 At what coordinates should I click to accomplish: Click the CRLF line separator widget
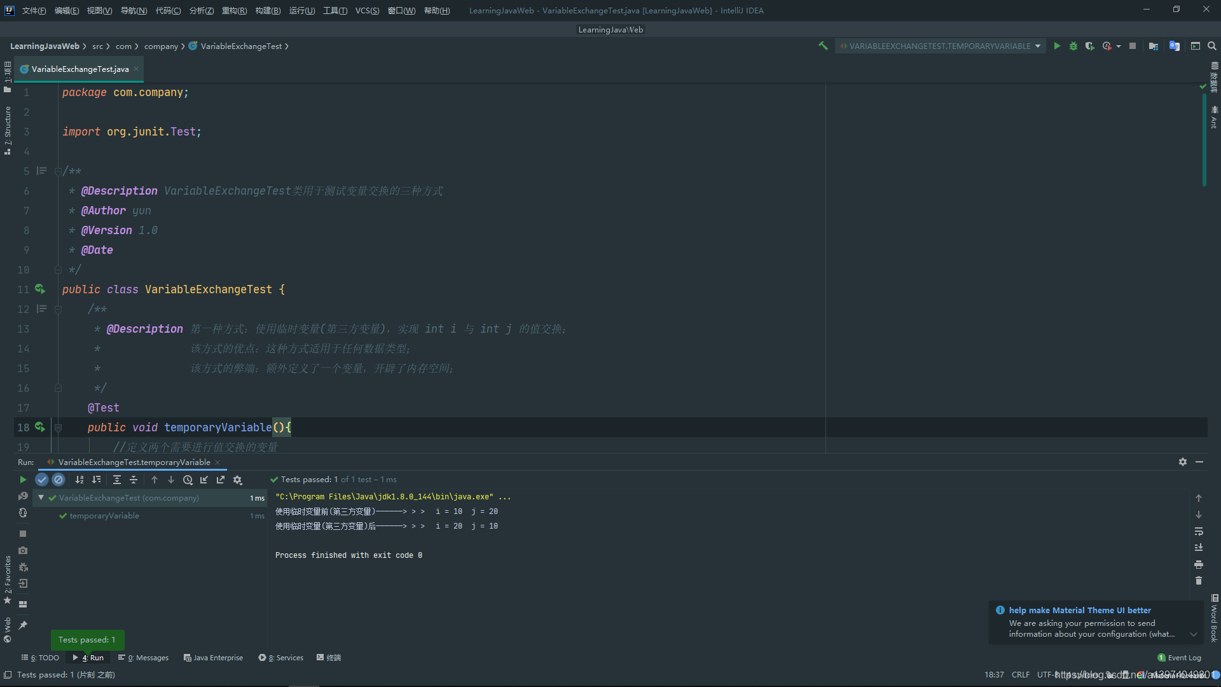coord(1021,675)
